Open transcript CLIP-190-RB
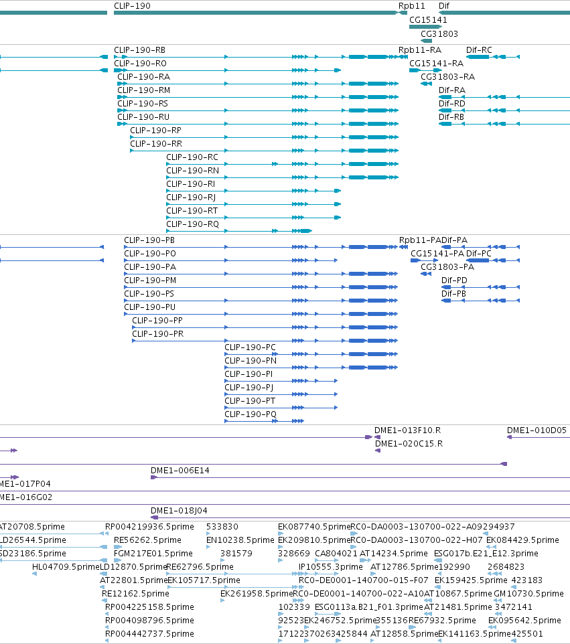This screenshot has width=570, height=644. (x=139, y=50)
